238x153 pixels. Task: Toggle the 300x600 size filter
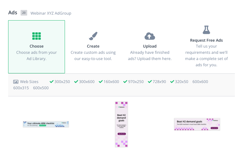pyautogui.click(x=84, y=82)
